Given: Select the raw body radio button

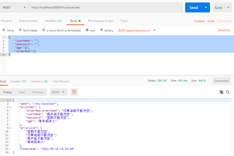Looking at the screenshot, I should coord(87,30).
